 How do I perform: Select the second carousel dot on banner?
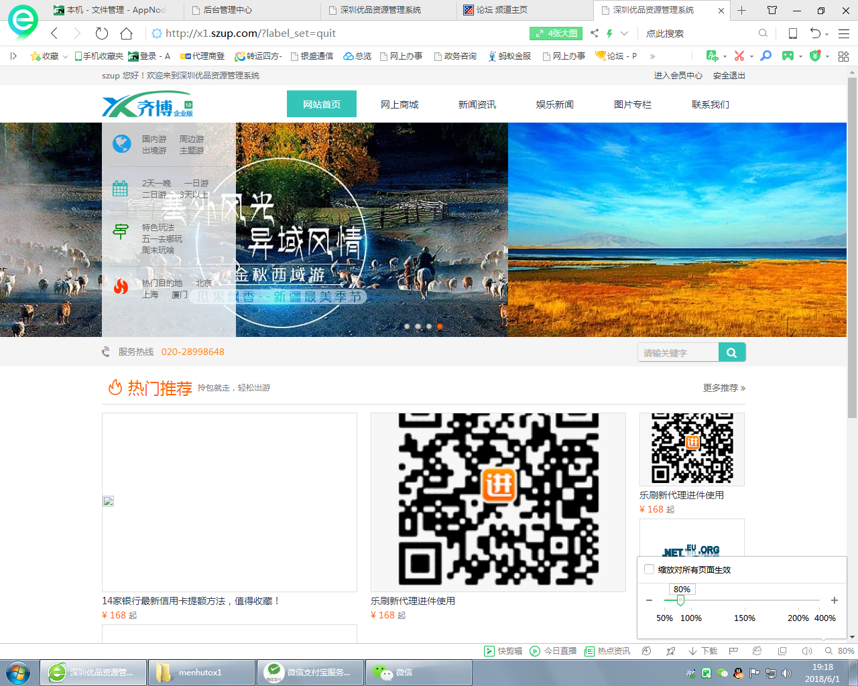[x=418, y=327]
